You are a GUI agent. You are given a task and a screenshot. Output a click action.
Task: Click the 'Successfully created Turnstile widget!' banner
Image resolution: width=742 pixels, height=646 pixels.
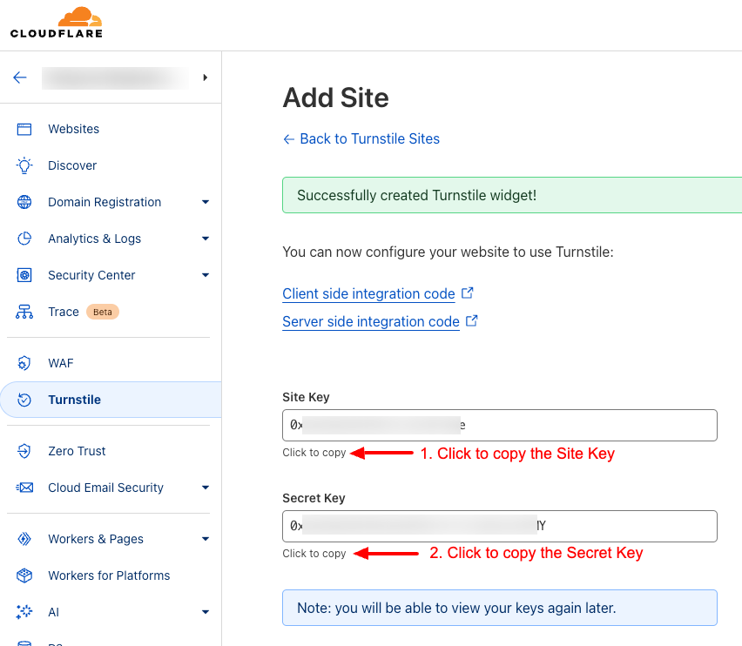click(512, 195)
